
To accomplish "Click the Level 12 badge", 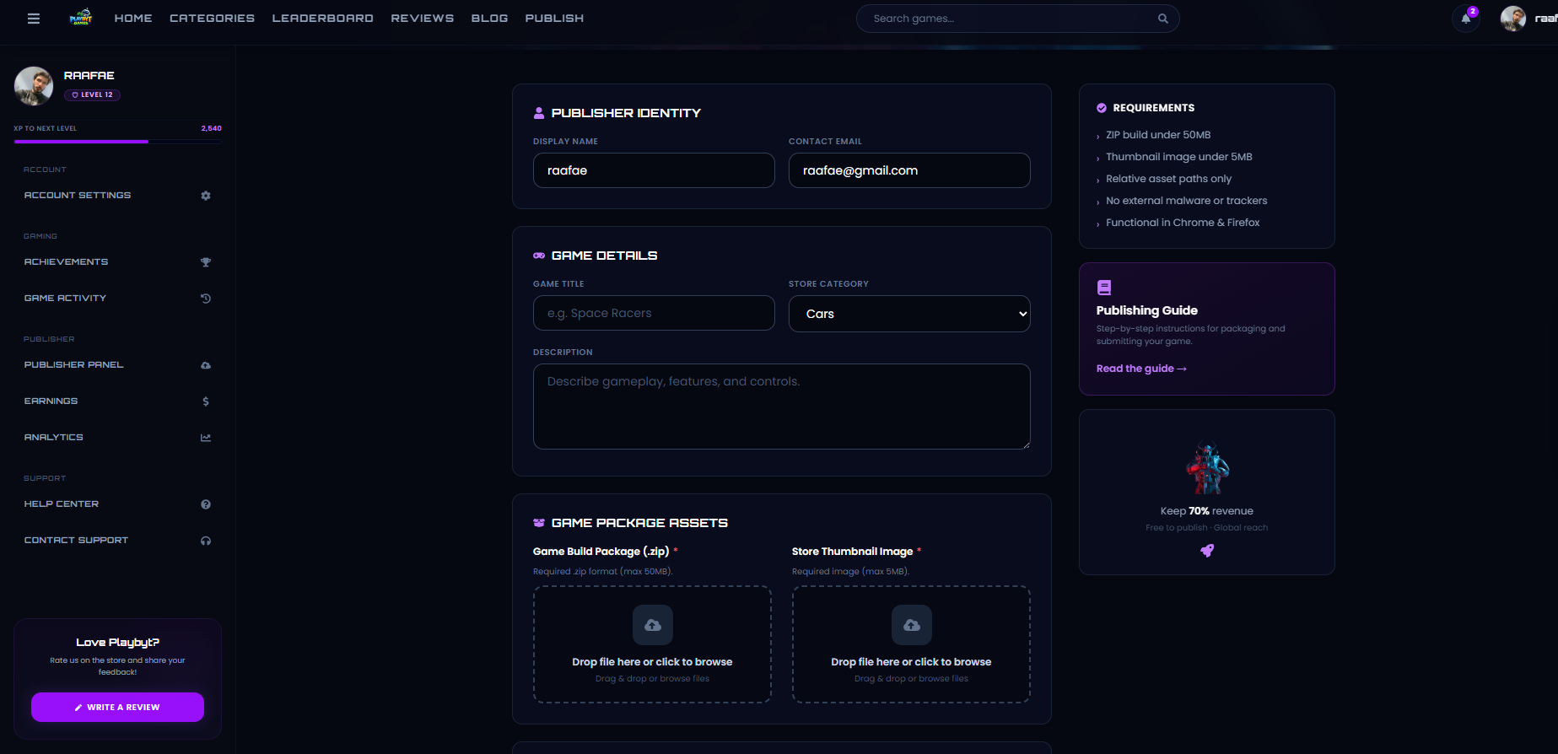I will 92,95.
